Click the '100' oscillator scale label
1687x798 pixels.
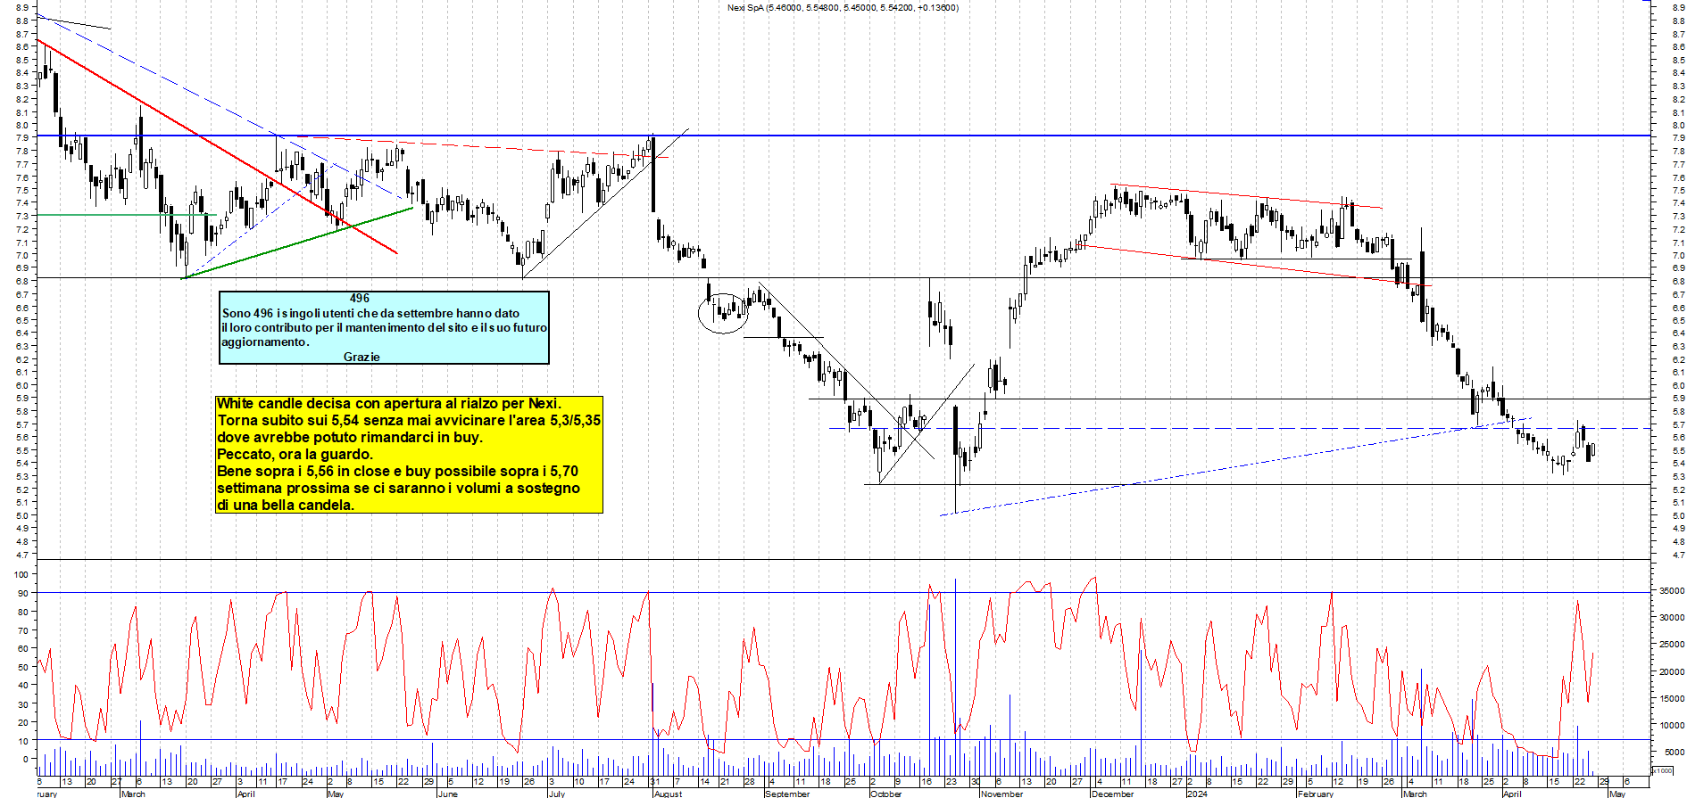click(x=21, y=575)
